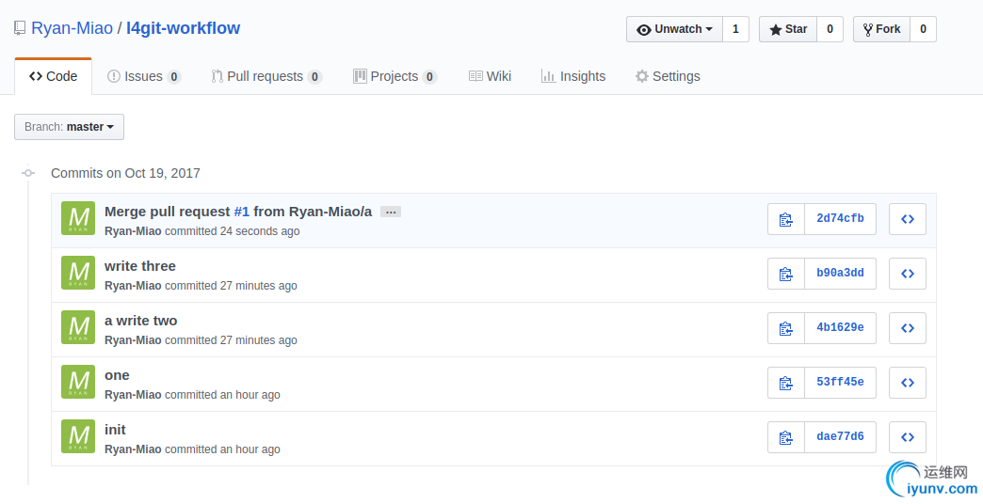Copy full SHA for commit 2d74cfb
Image resolution: width=983 pixels, height=504 pixels.
click(786, 219)
